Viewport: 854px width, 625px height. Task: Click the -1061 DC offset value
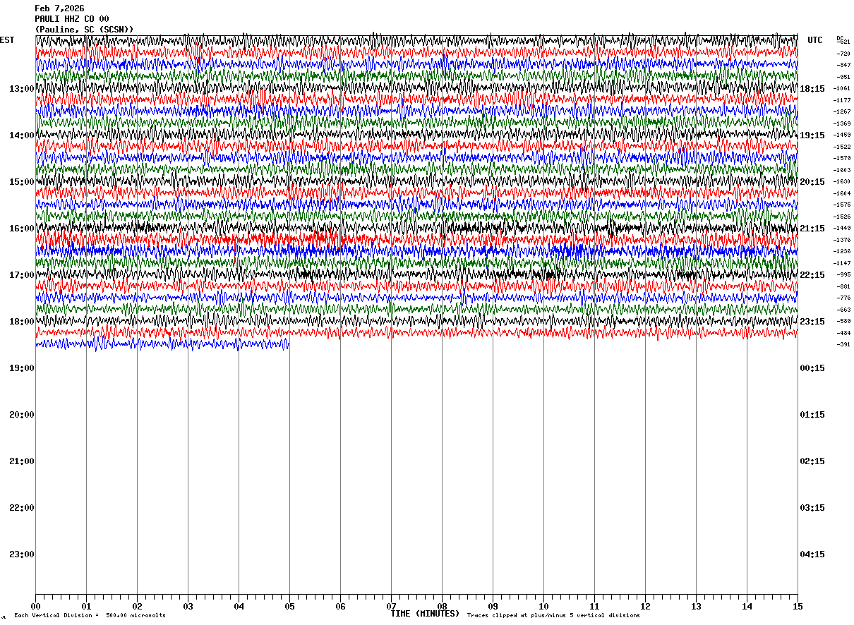click(x=843, y=89)
